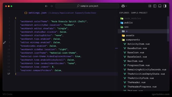Screen dimensions: 172x97
Task: Click the public folder globe icon
Action: [122, 23]
